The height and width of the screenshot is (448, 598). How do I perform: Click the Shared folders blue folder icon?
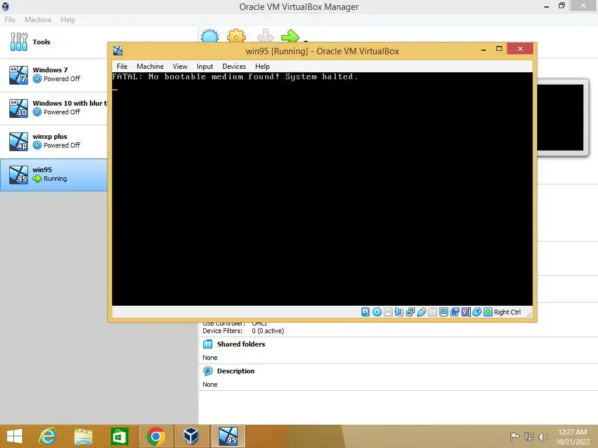(x=208, y=344)
